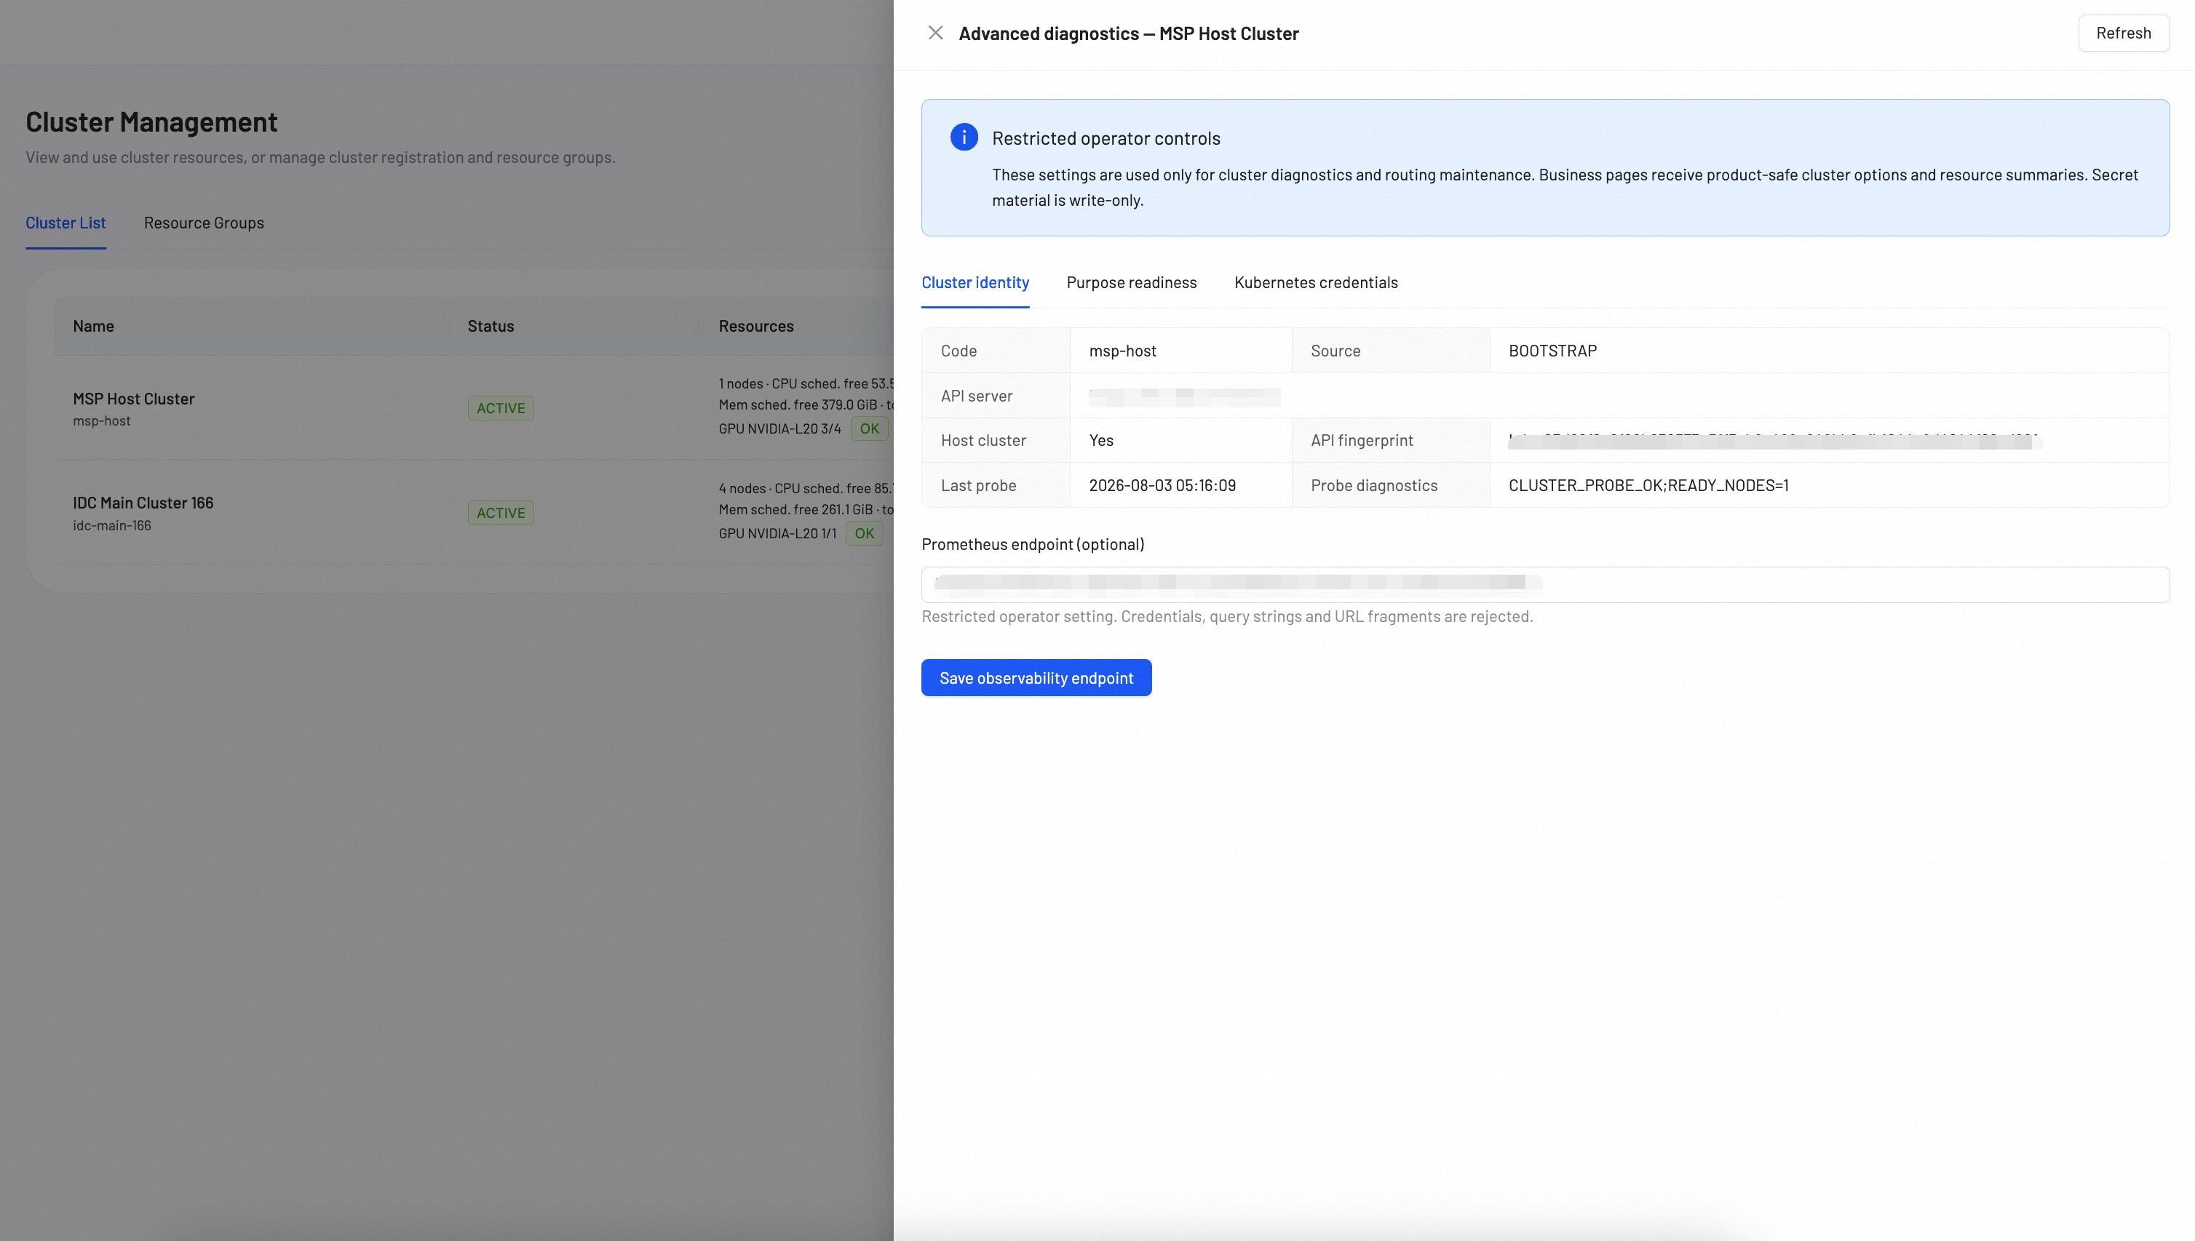Click OK tag beside GPU NVIDIA-L20 1/1

[864, 533]
